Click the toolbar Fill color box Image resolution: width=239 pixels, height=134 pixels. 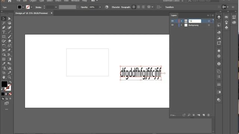coord(4,84)
